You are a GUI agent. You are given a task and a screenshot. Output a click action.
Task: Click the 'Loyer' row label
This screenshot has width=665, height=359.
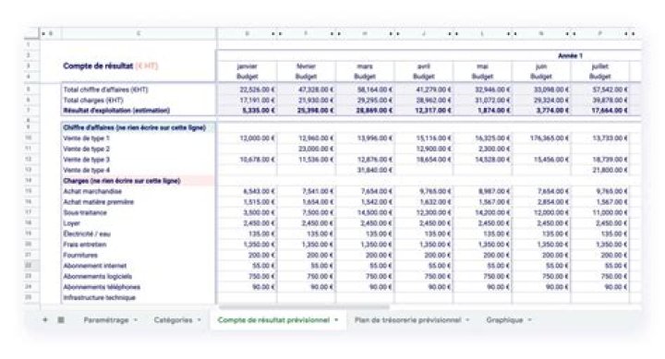tap(72, 223)
